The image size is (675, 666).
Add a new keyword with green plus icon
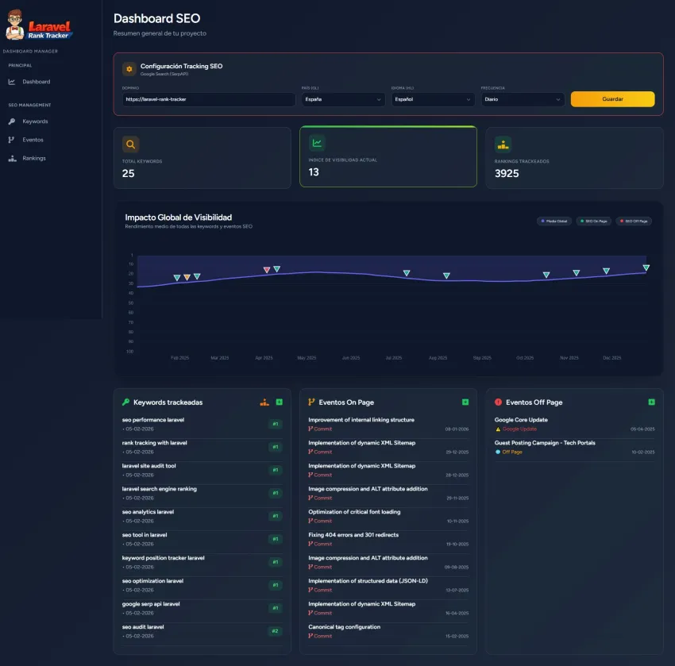pyautogui.click(x=280, y=402)
